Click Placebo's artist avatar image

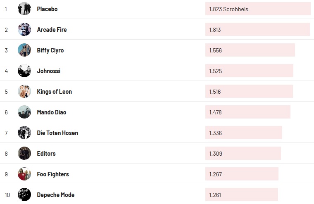coord(24,9)
